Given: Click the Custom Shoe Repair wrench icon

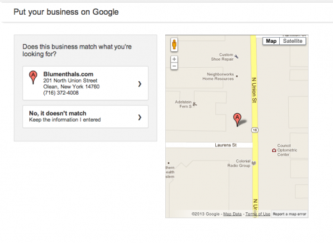Looking at the screenshot, I should point(236,57).
